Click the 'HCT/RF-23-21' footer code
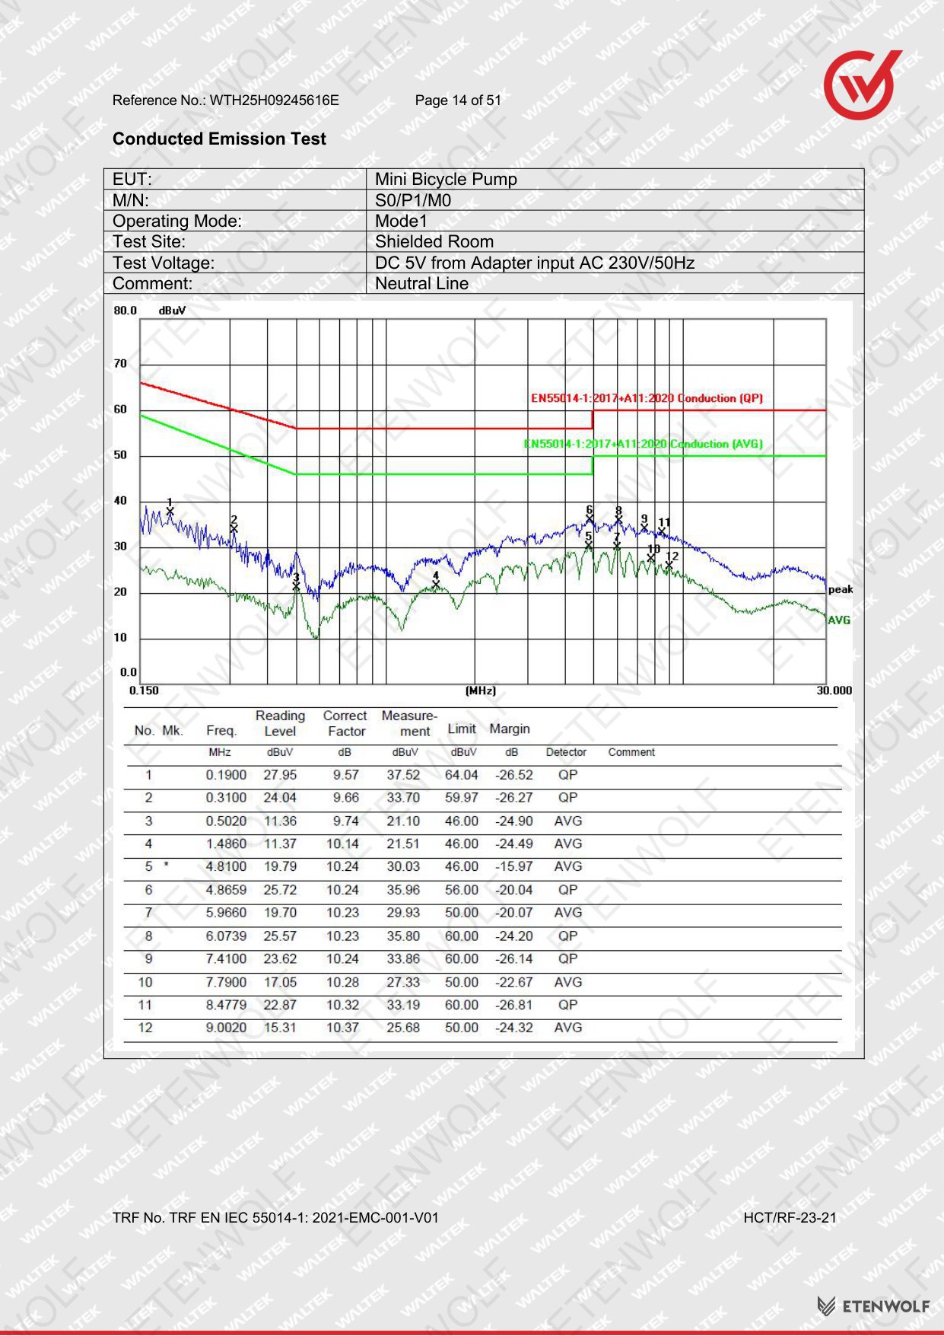Viewport: 944px width, 1336px height. click(790, 1217)
